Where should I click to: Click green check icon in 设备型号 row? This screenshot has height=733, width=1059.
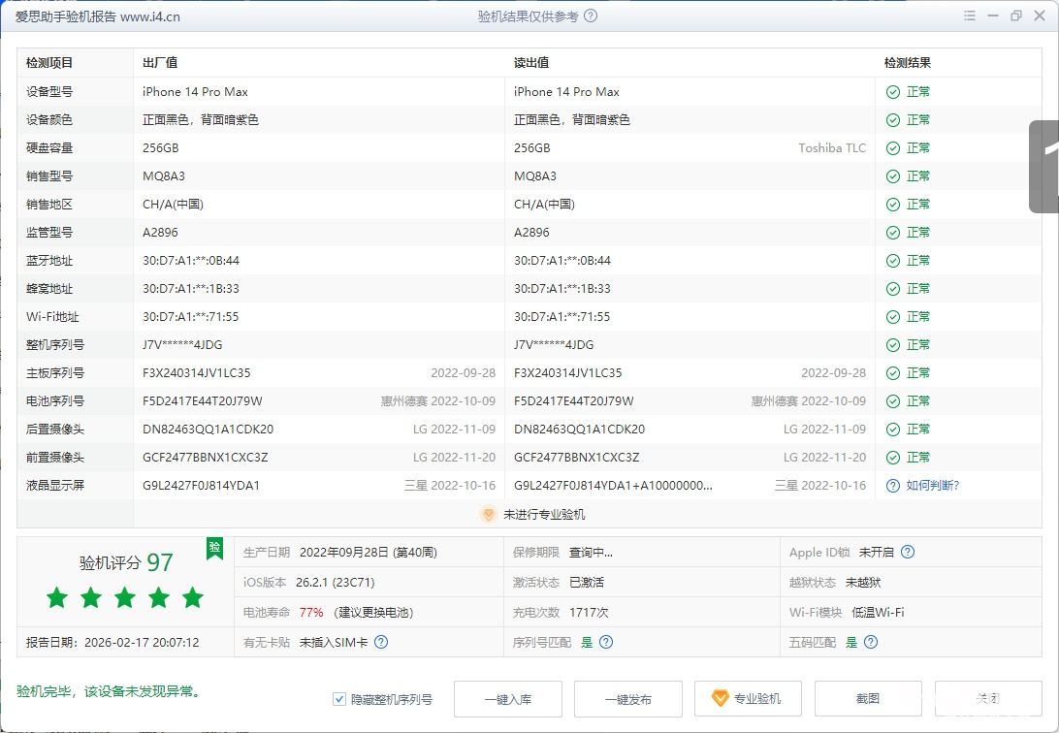coord(893,92)
